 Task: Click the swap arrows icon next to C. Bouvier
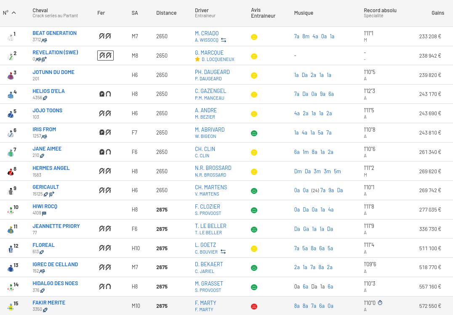[x=223, y=252]
